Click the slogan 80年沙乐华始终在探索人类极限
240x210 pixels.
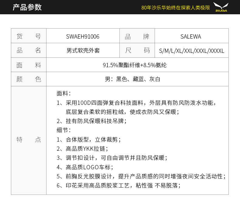pos(175,8)
